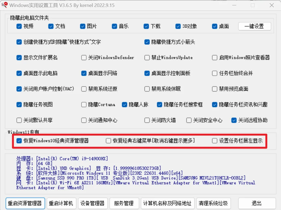The image size is (281, 210).
Task: Enable 禁用系统休眠 checkbox
Action: click(147, 89)
